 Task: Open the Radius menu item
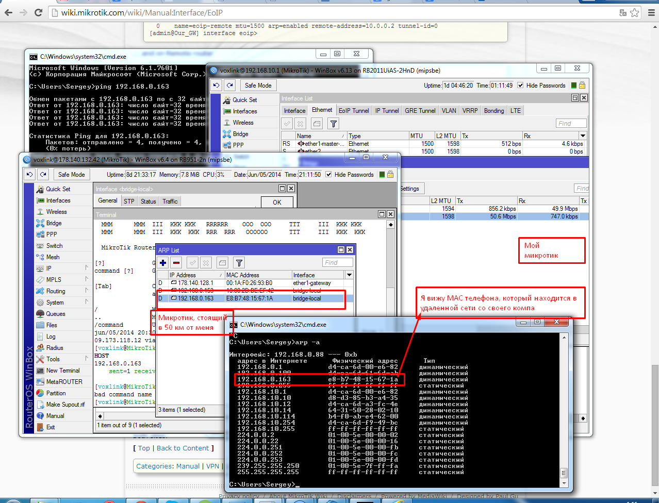click(55, 348)
